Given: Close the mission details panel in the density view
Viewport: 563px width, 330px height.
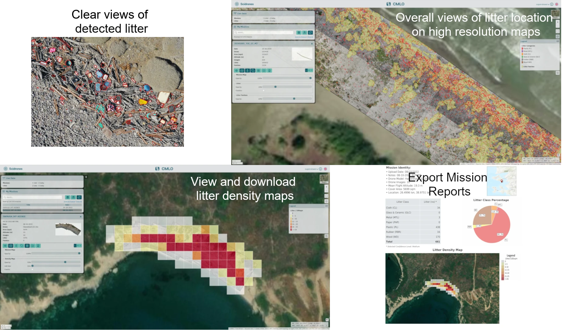Looking at the screenshot, I should pyautogui.click(x=81, y=217).
